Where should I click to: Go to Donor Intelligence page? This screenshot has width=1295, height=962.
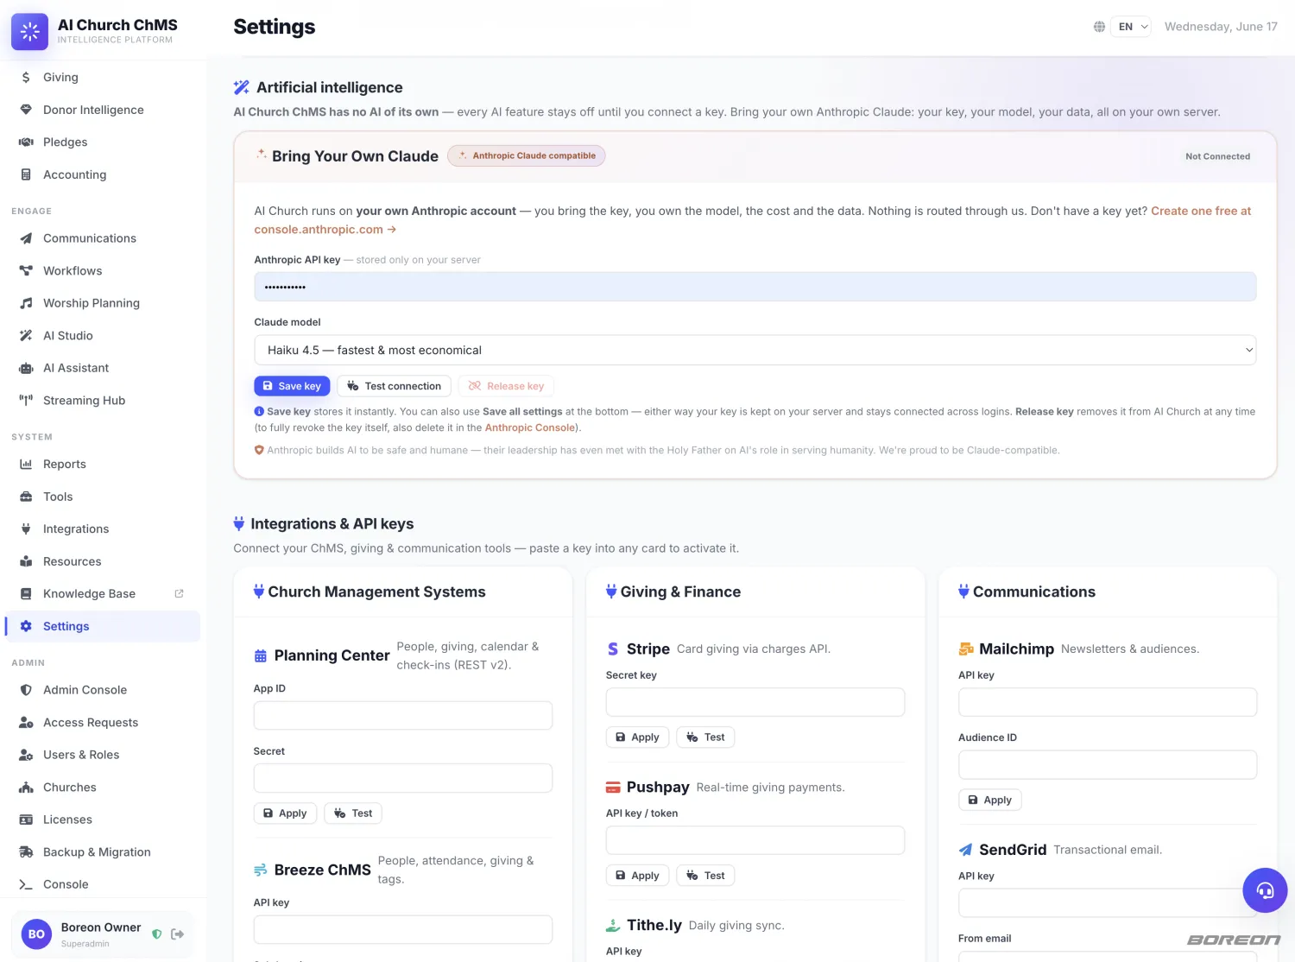click(x=103, y=110)
